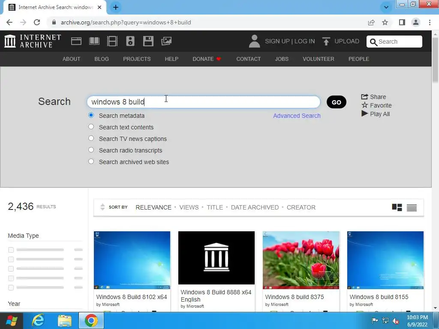Open the HELP menu item
439x329 pixels.
(x=171, y=59)
